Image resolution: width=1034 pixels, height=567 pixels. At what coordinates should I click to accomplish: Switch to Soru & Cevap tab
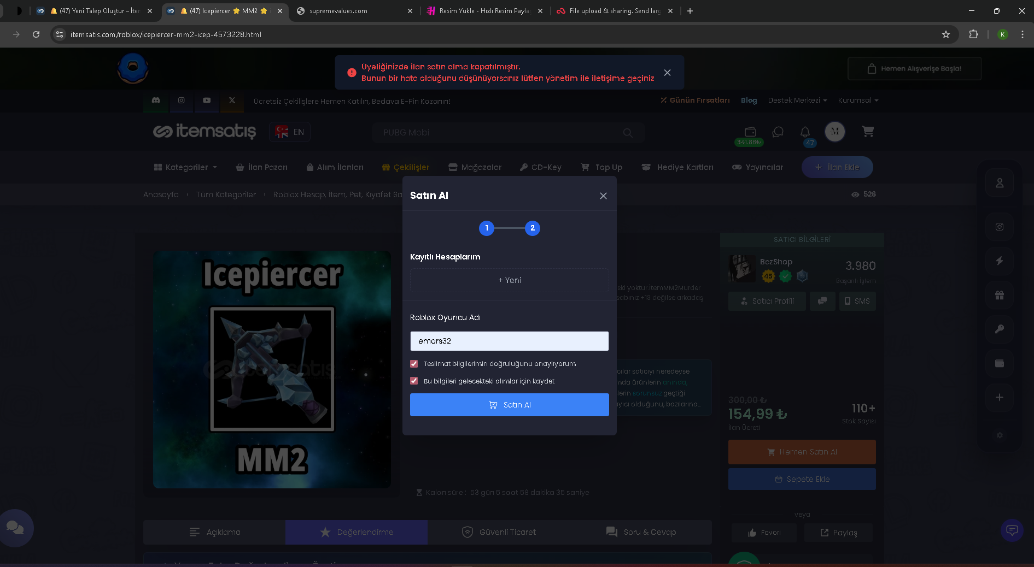click(641, 532)
